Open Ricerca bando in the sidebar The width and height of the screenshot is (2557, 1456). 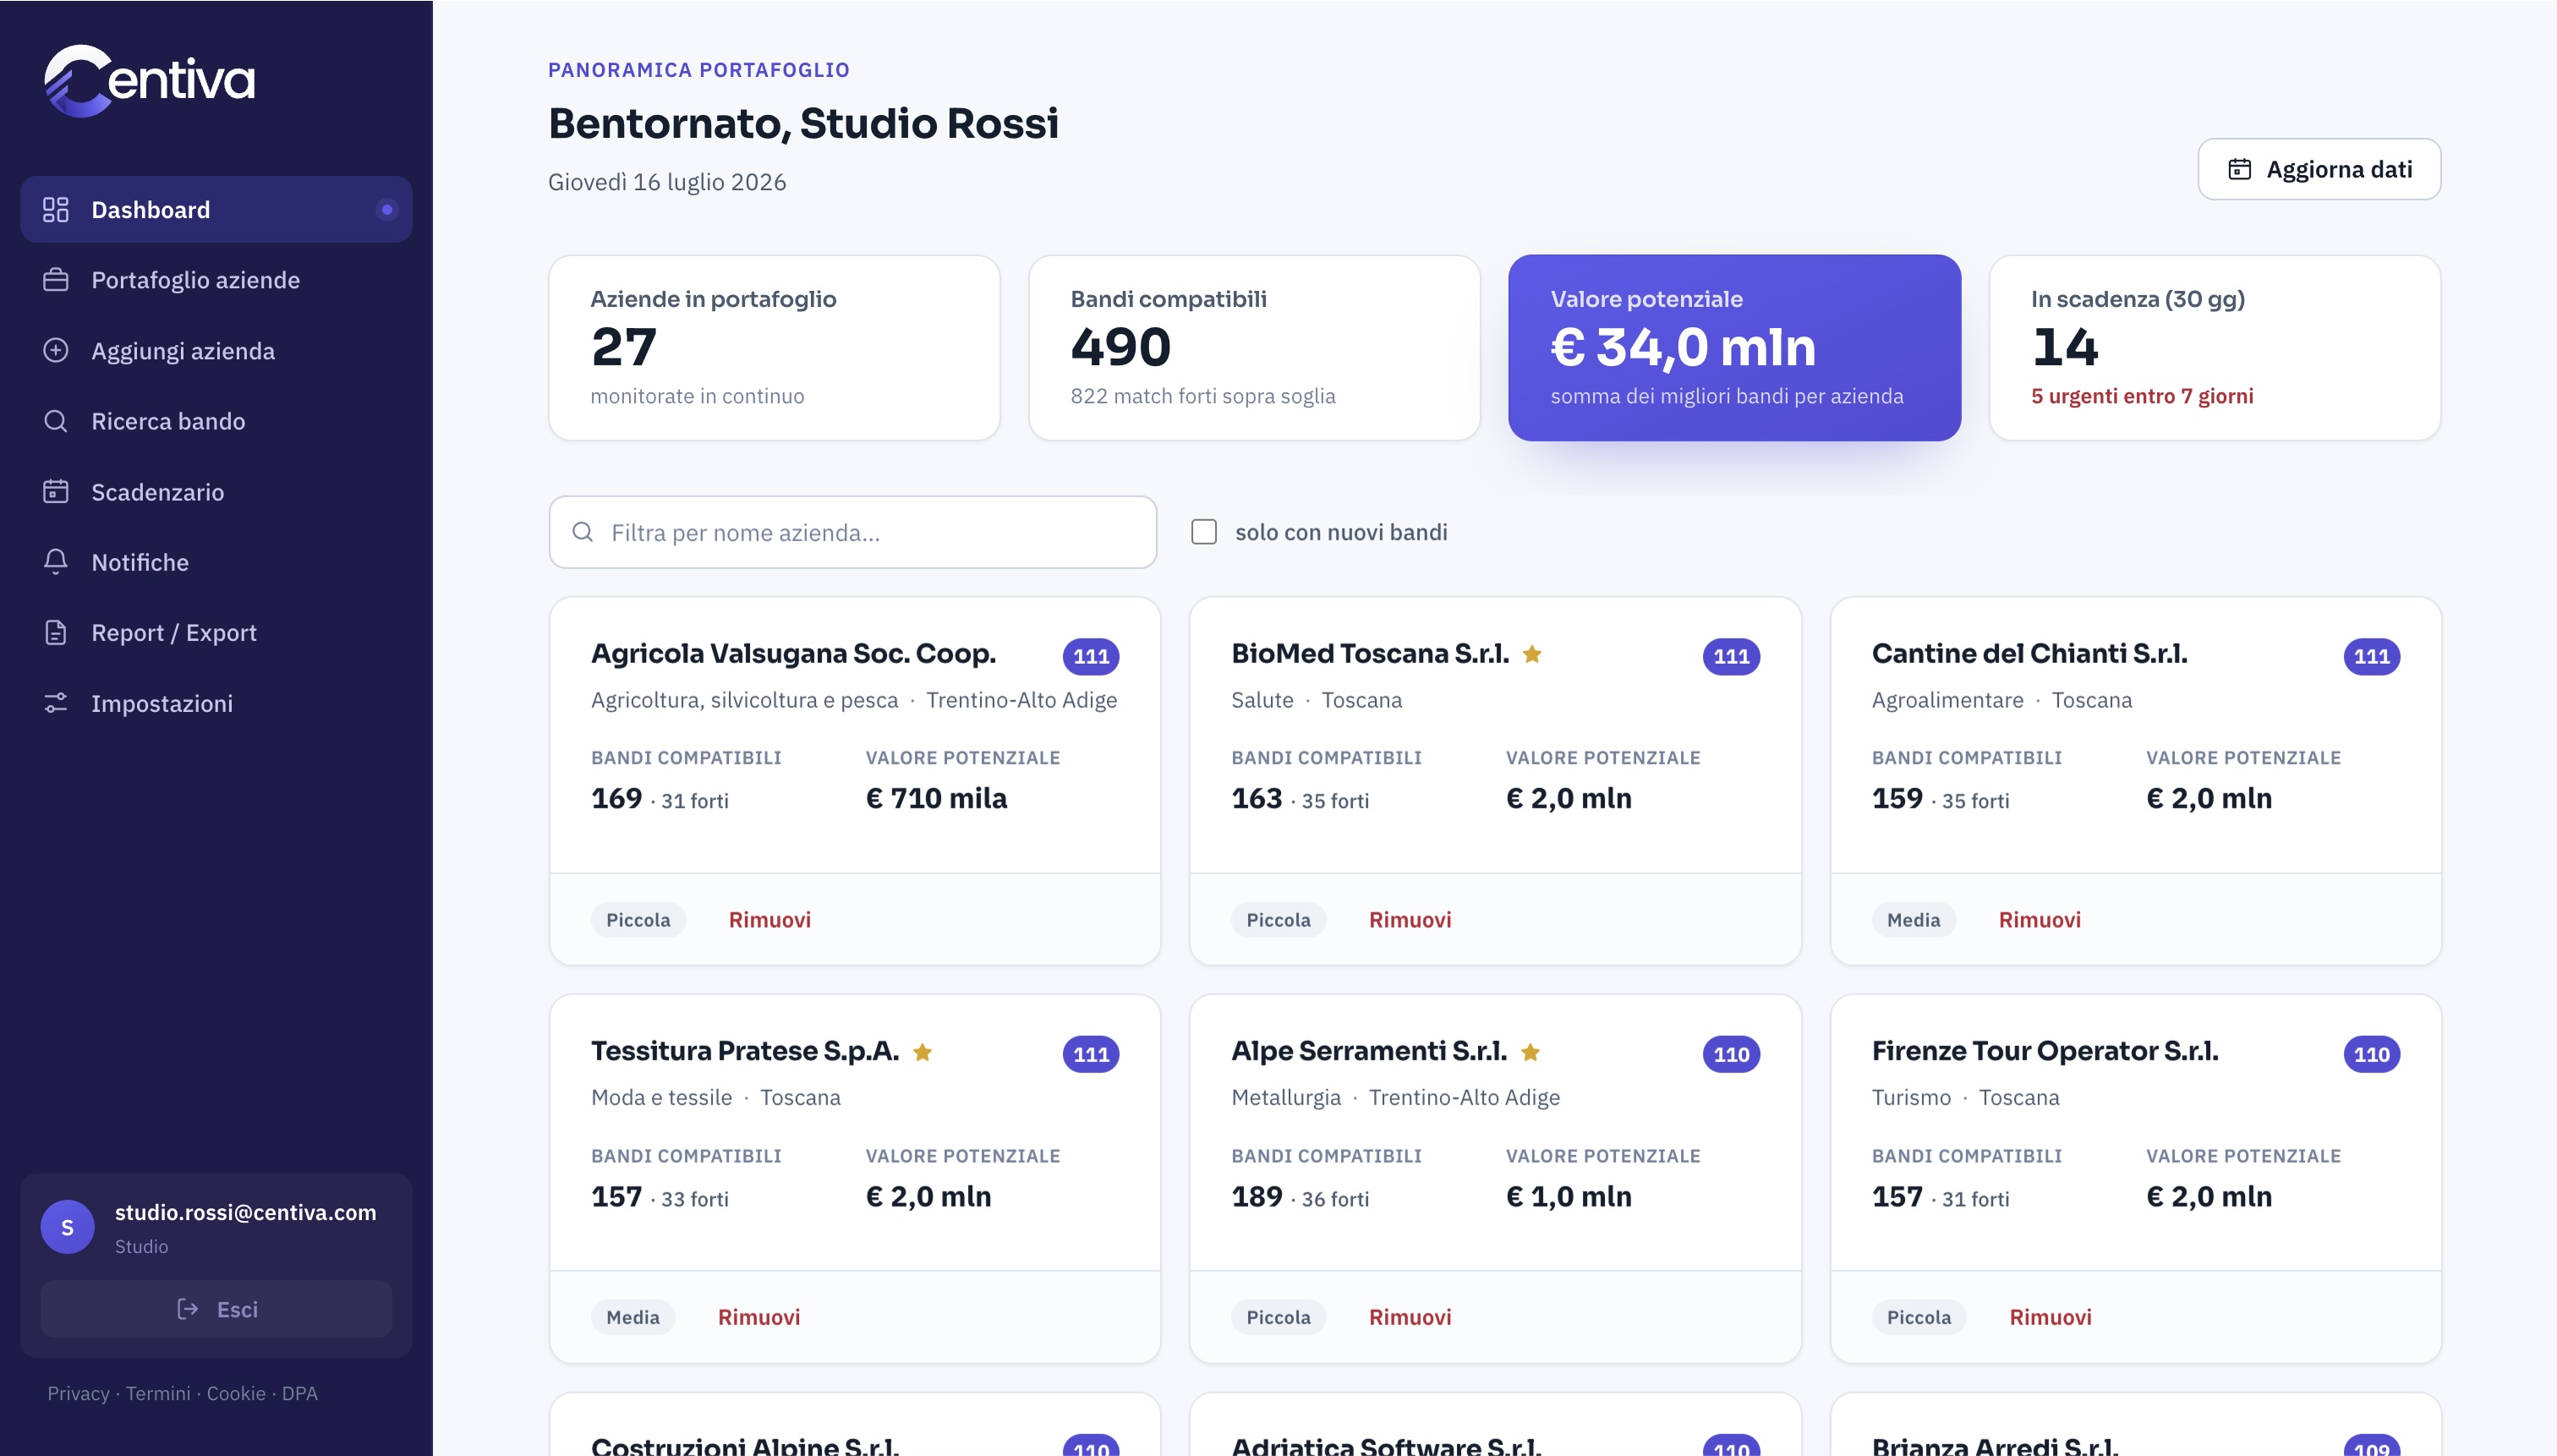click(216, 421)
